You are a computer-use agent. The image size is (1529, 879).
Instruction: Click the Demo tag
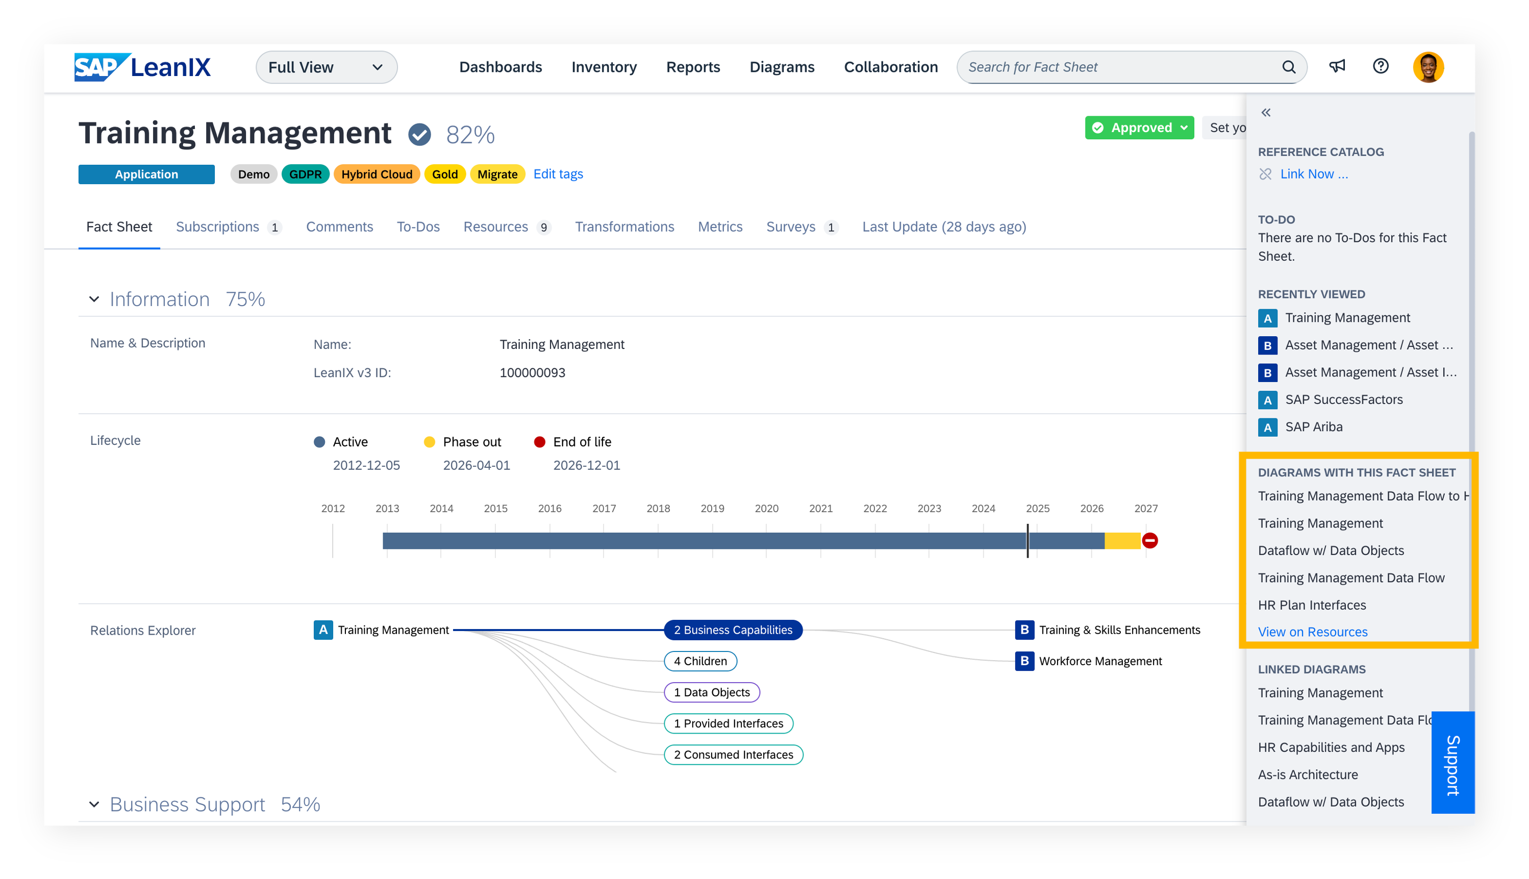coord(254,174)
